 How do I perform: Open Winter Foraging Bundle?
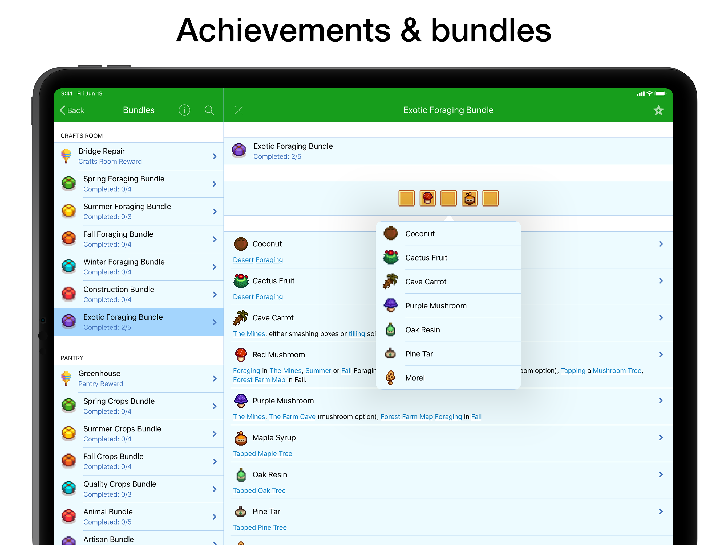(x=139, y=267)
